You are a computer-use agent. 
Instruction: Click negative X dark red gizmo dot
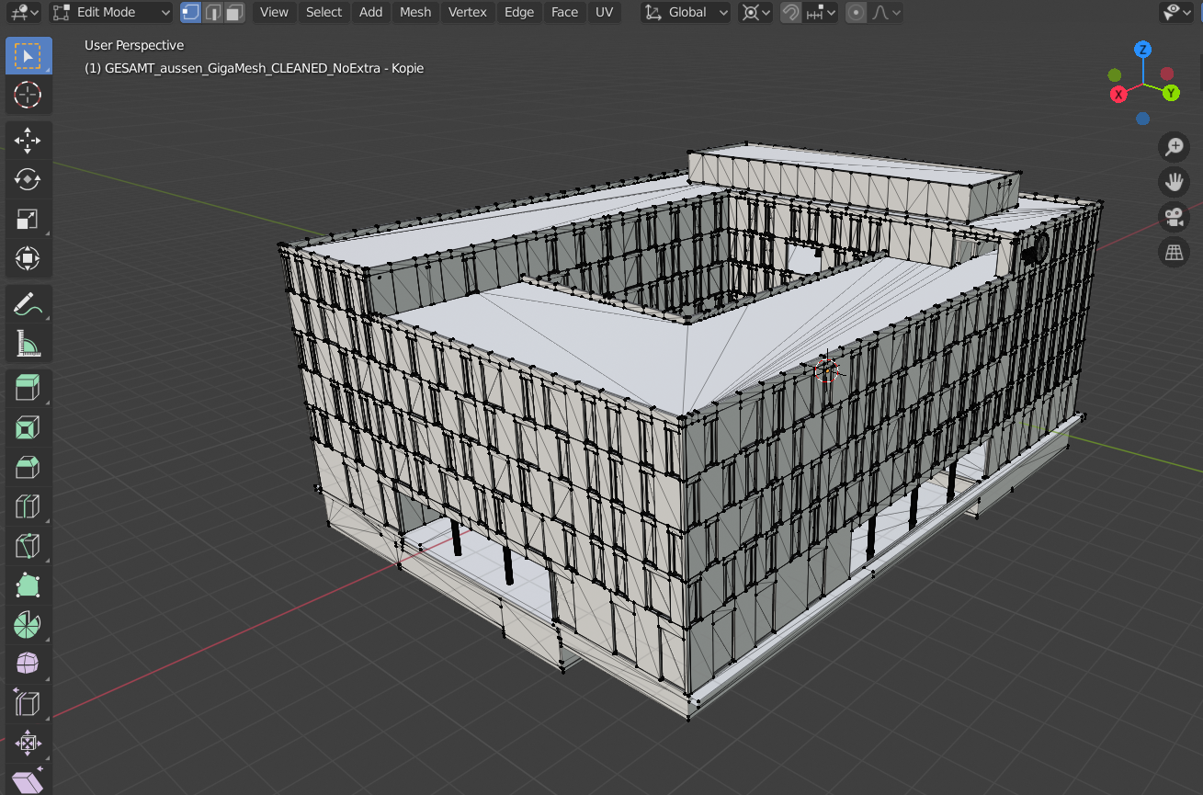pyautogui.click(x=1167, y=74)
